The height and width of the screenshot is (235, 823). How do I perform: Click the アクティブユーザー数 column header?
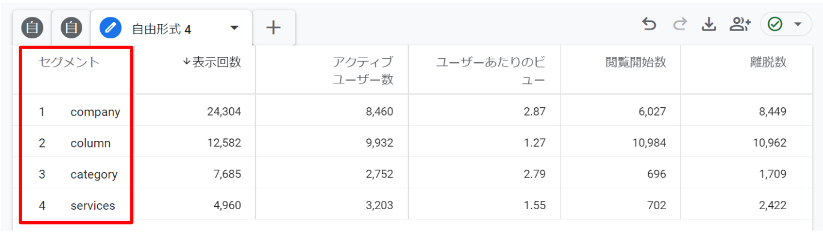363,71
